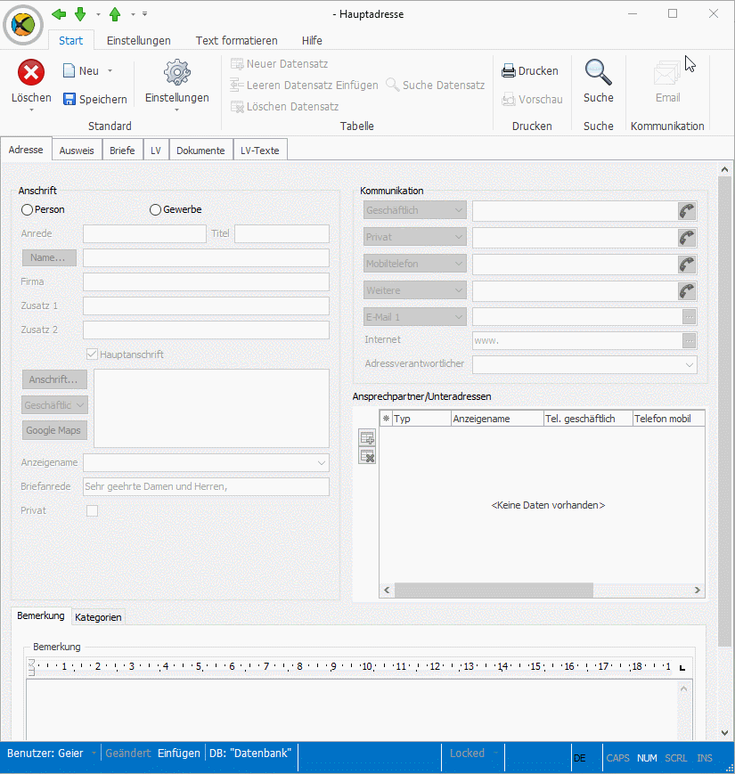Open the E-Mail 1 type dropdown
Image resolution: width=735 pixels, height=774 pixels.
click(415, 317)
